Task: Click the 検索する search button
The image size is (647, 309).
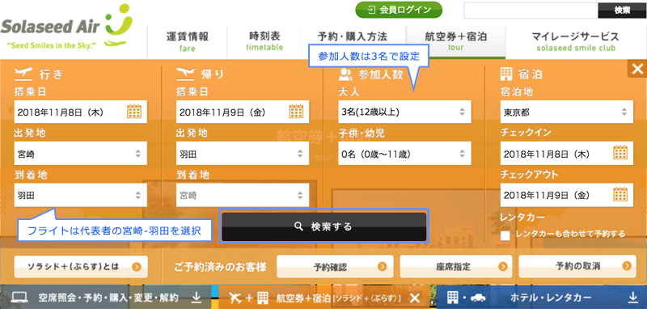Action: pyautogui.click(x=324, y=226)
